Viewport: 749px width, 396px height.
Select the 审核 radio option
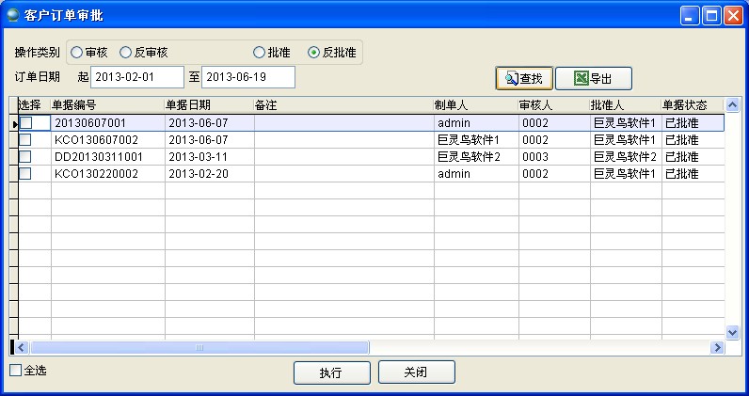pyautogui.click(x=76, y=53)
